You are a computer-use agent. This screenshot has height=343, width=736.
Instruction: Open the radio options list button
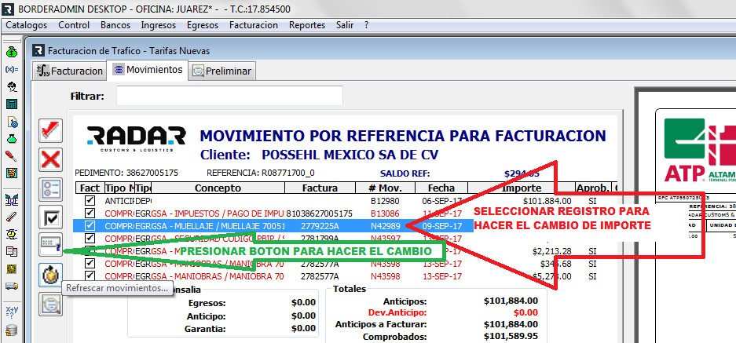pos(50,189)
